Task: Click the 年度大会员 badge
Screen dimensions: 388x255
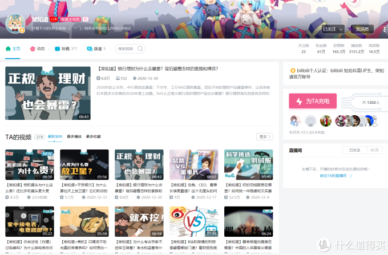Action: click(71, 19)
